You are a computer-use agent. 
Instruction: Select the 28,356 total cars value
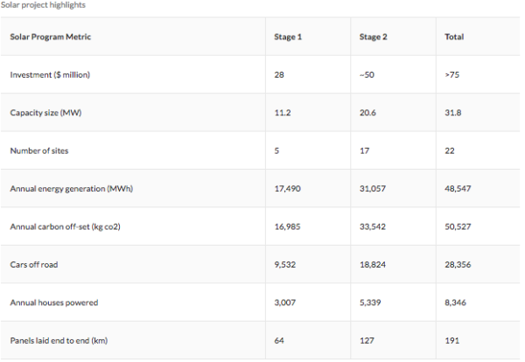(x=458, y=265)
